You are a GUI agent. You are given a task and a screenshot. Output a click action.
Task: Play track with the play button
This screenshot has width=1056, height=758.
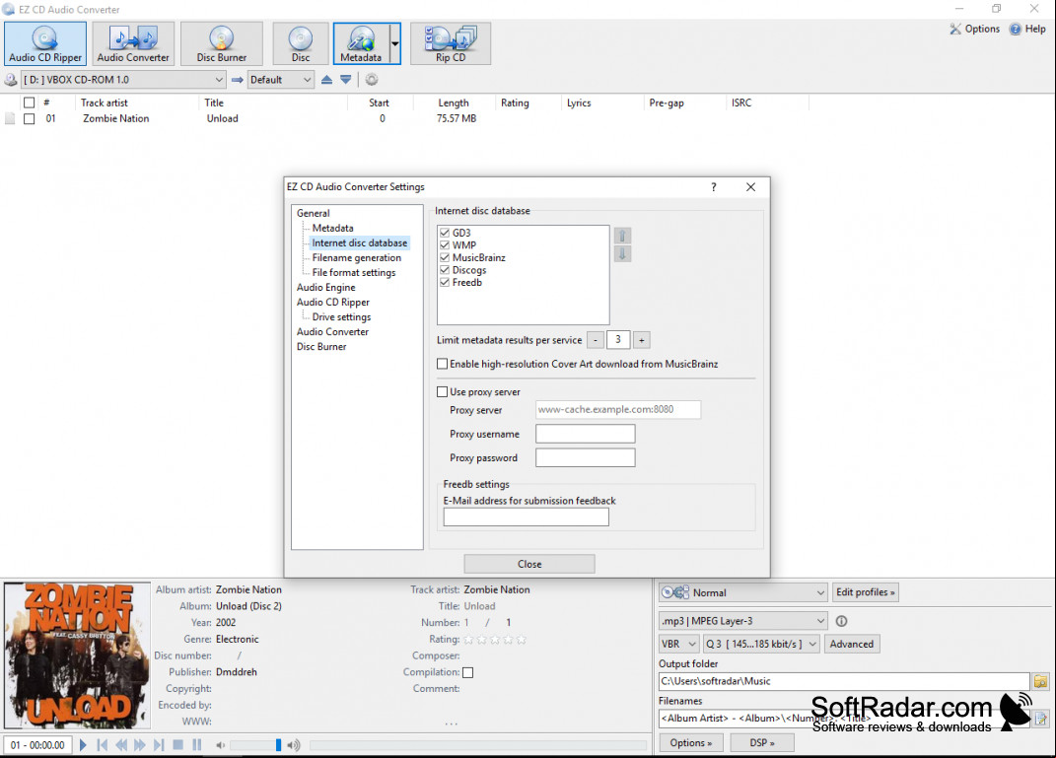coord(83,744)
